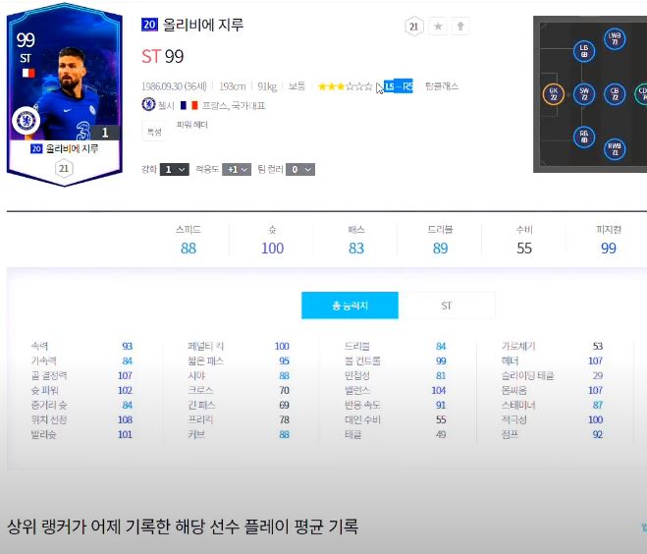The width and height of the screenshot is (647, 554).
Task: Click the 특성 trait button
Action: click(x=154, y=132)
